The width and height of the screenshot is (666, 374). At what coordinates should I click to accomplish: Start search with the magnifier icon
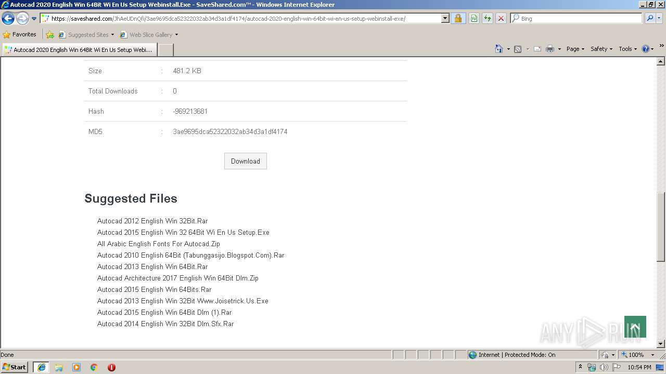[x=649, y=18]
